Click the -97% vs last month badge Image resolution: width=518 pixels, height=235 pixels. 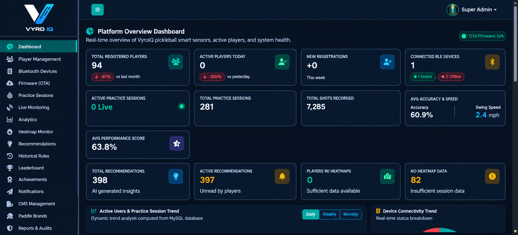point(103,77)
